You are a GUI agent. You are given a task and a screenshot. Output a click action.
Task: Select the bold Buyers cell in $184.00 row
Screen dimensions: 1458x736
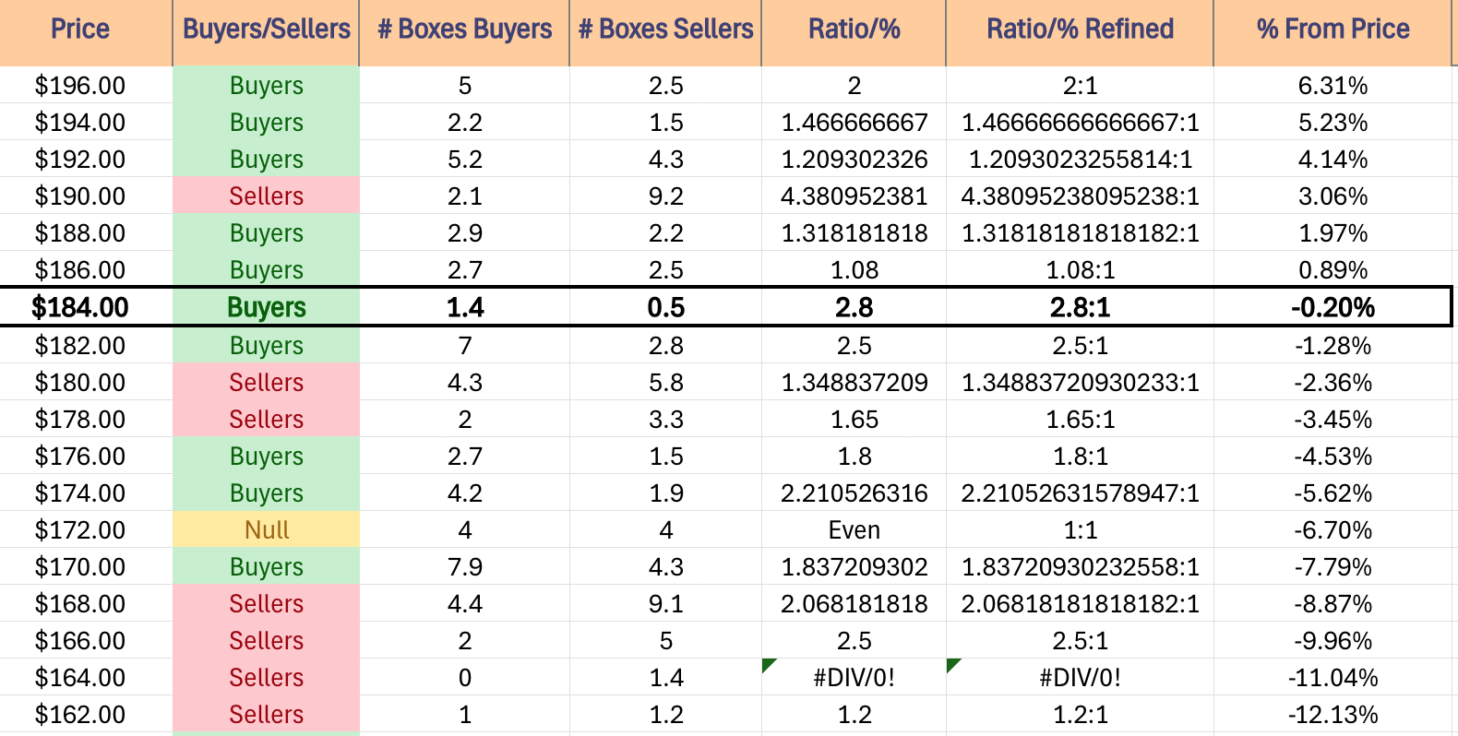[x=266, y=307]
